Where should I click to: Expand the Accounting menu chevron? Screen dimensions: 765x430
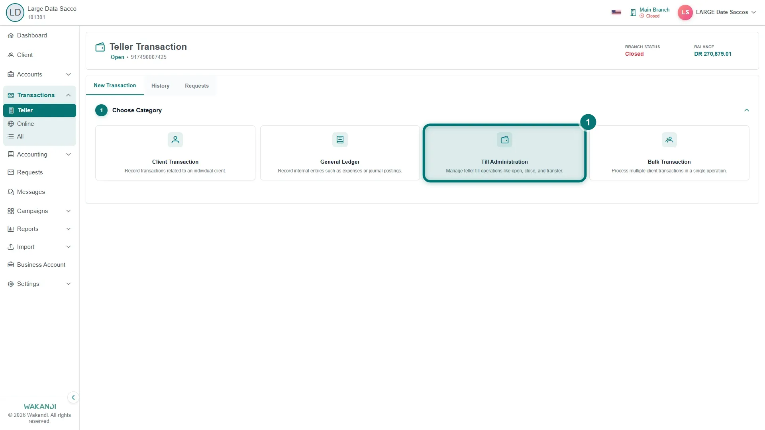(x=69, y=154)
